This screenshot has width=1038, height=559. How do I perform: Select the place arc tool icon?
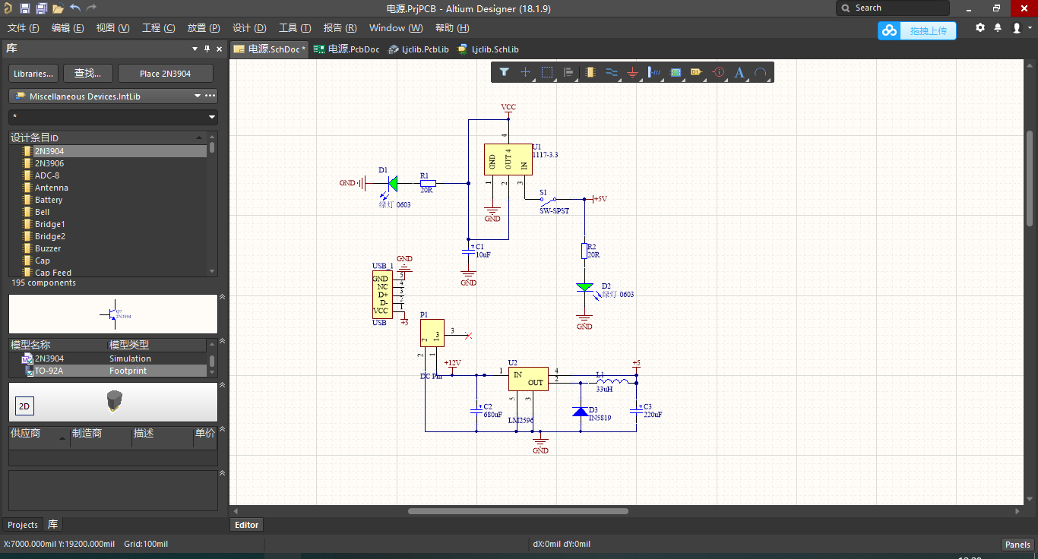pos(760,72)
